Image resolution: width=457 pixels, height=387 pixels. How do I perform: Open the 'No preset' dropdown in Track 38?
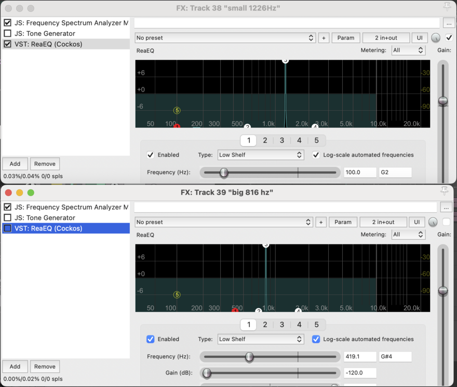(225, 38)
